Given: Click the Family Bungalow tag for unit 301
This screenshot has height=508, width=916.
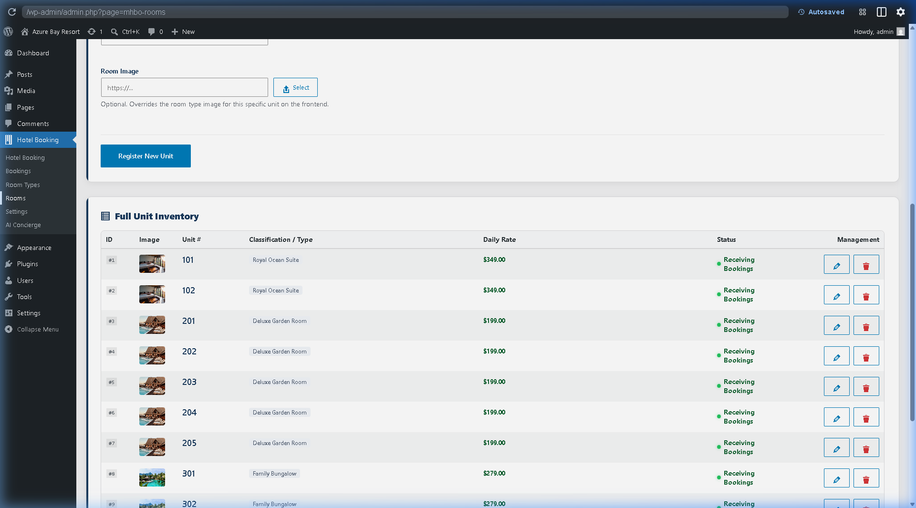Looking at the screenshot, I should 274,474.
